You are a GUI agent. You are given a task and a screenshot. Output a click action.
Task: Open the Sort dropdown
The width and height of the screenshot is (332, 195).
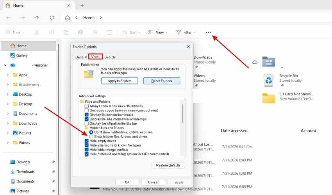tap(131, 32)
